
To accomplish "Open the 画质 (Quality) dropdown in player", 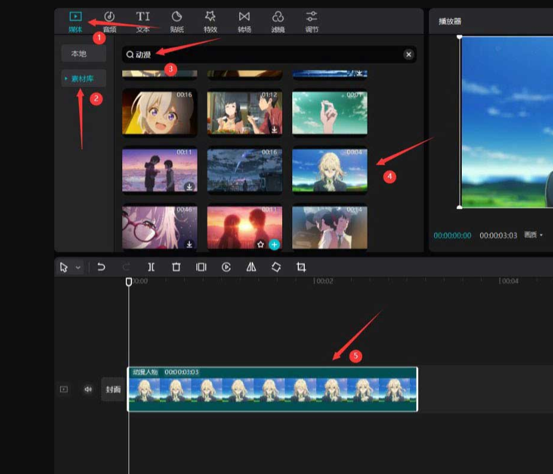I will [x=533, y=235].
